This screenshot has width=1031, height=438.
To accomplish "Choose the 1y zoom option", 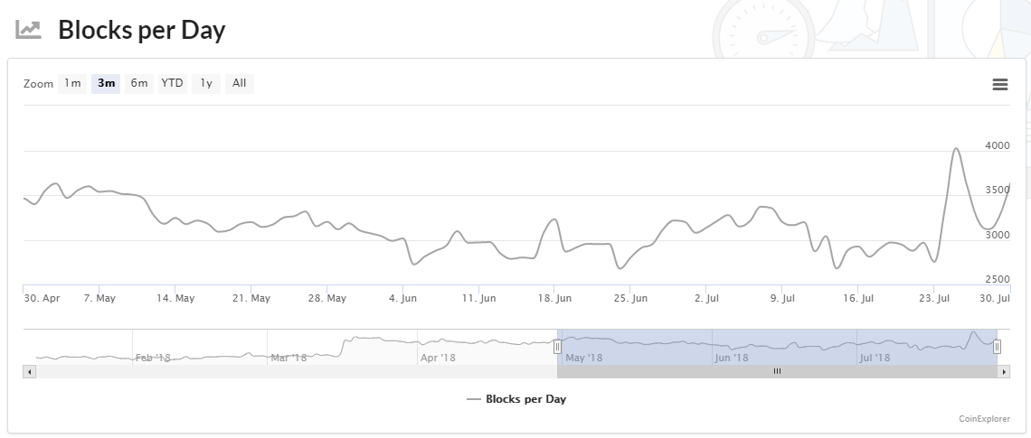I will pos(206,84).
